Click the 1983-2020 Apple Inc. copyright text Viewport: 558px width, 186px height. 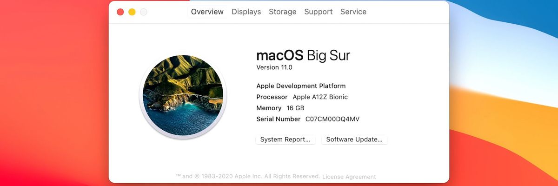pos(248,176)
